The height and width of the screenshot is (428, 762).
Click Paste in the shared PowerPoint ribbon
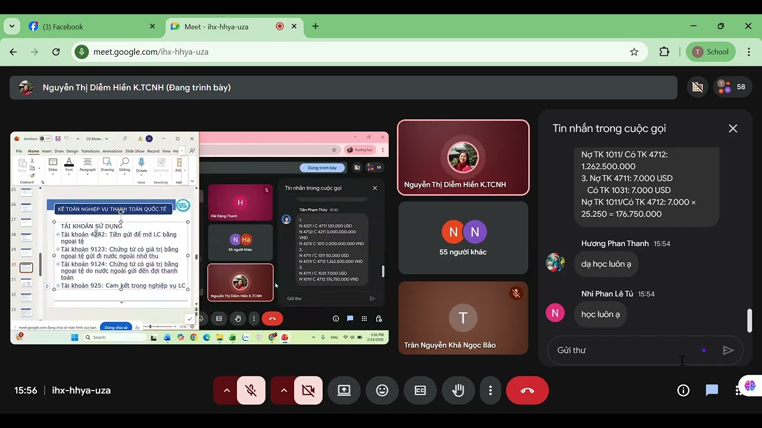(23, 165)
